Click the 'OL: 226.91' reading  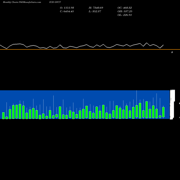pyautogui.click(x=125, y=15)
